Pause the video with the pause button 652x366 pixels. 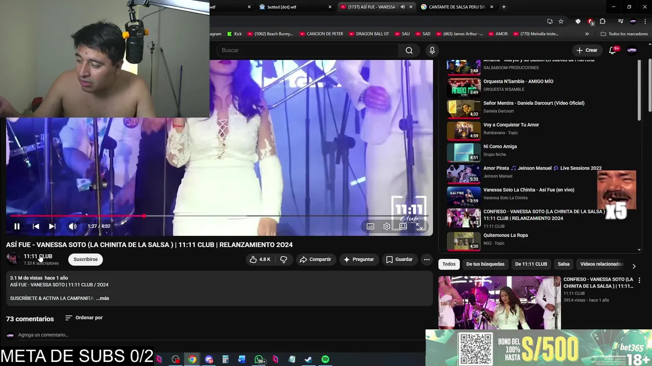coord(17,226)
